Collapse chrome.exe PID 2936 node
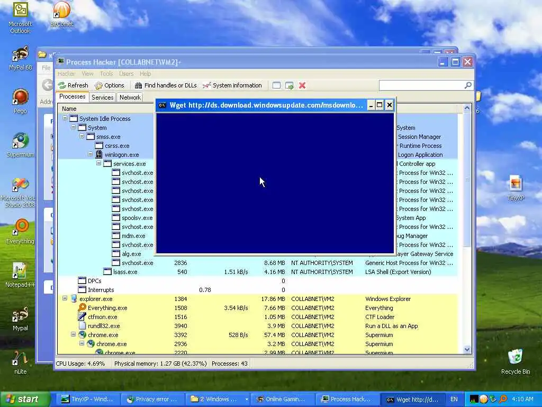 coord(82,343)
